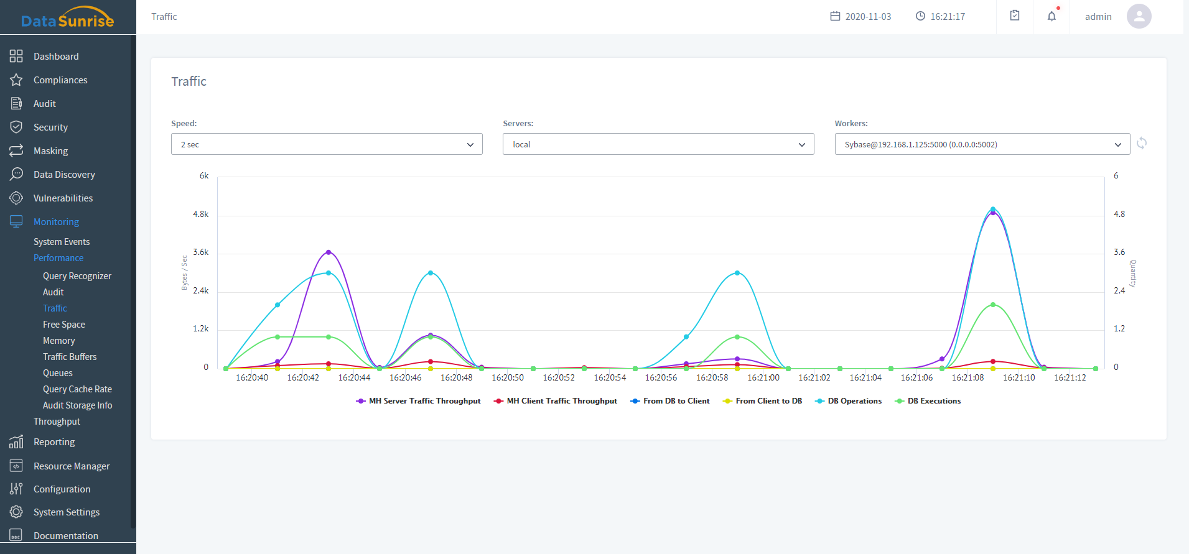Hide the DB Operations chart series
Image resolution: width=1189 pixels, height=554 pixels.
pyautogui.click(x=848, y=401)
